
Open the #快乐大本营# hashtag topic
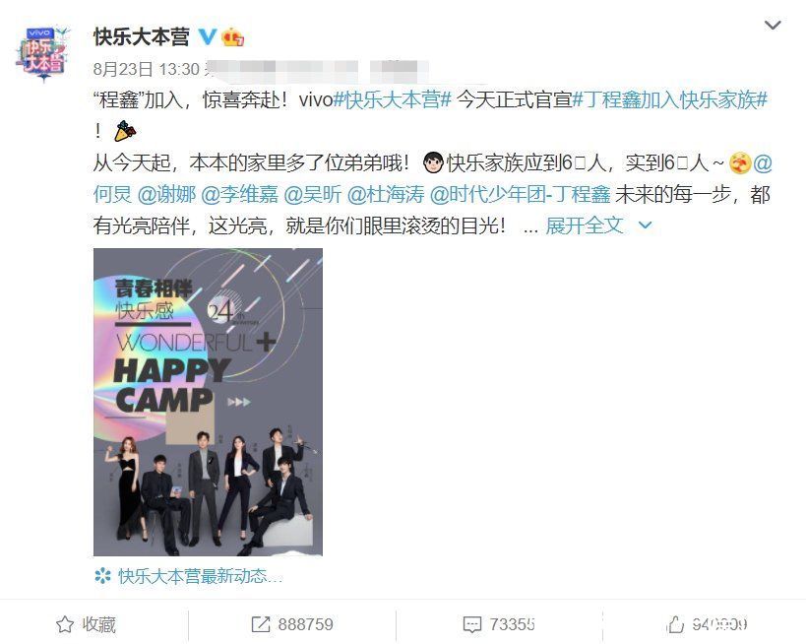pyautogui.click(x=393, y=99)
